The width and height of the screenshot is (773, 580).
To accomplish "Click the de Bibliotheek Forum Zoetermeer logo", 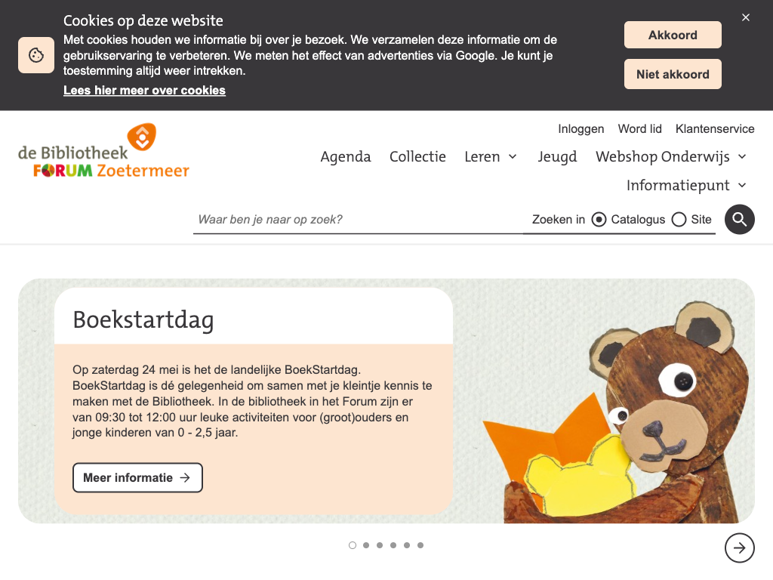I will coord(103,150).
